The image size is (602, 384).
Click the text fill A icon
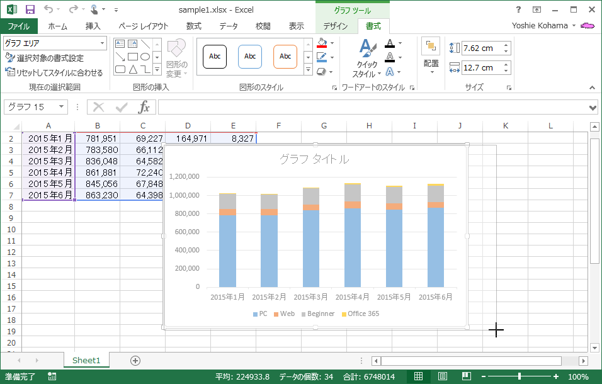click(x=390, y=43)
